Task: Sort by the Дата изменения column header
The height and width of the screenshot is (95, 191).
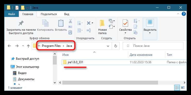Action: click(x=141, y=55)
